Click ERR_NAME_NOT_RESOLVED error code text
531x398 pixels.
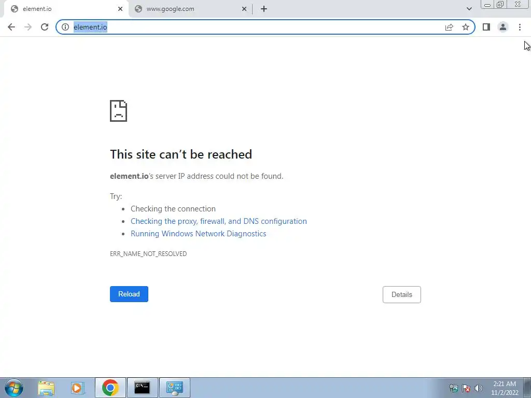pyautogui.click(x=148, y=254)
